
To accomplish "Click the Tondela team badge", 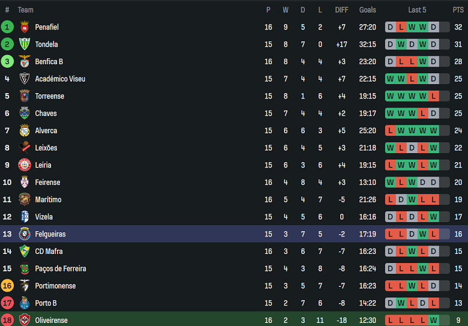I will [25, 44].
